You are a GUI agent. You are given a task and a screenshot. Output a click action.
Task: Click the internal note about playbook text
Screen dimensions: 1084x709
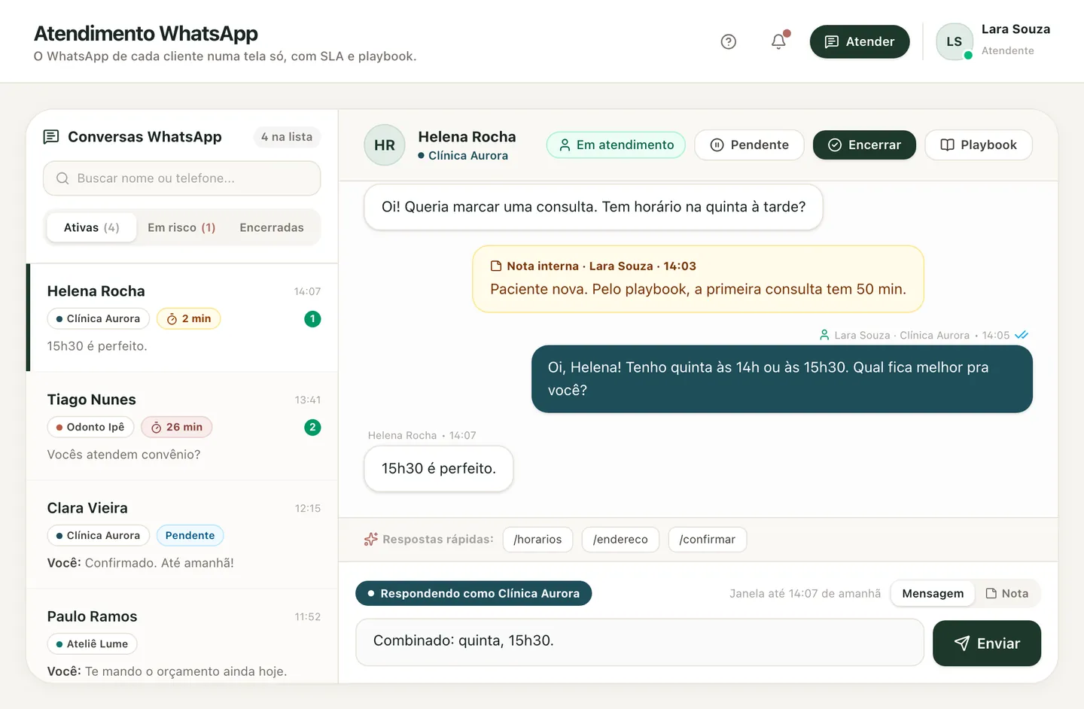(x=698, y=290)
